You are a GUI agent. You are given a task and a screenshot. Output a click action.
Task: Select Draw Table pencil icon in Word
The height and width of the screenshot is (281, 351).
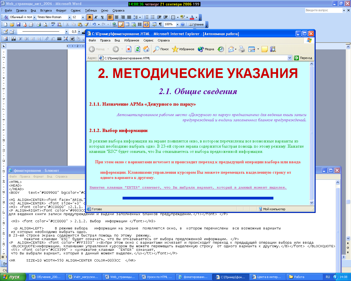[x=5, y=32]
